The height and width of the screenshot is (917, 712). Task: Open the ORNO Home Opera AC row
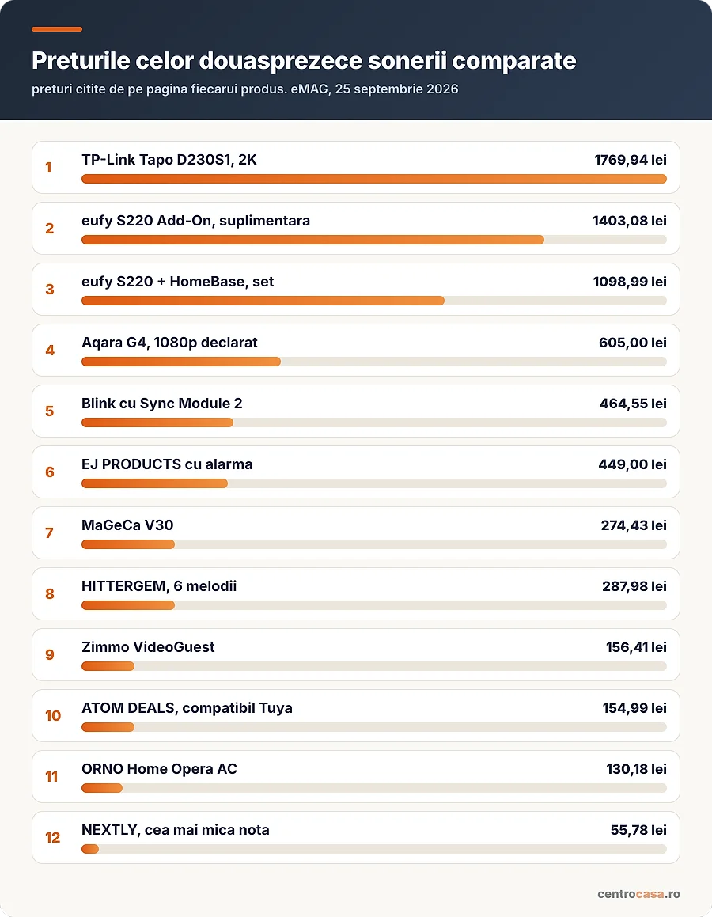[x=356, y=776]
